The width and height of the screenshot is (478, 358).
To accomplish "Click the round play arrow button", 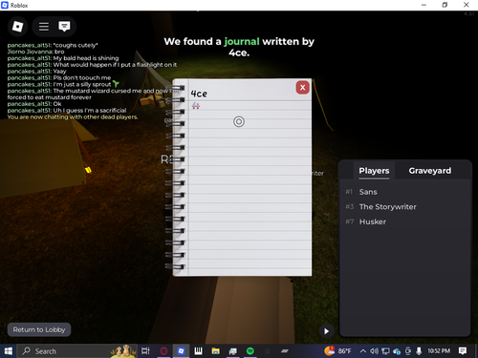I will pyautogui.click(x=326, y=331).
